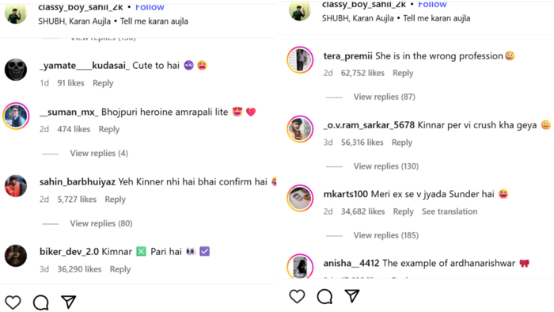Open _yamate___kudasai_ skull profile picture
Image resolution: width=554 pixels, height=312 pixels.
point(16,70)
